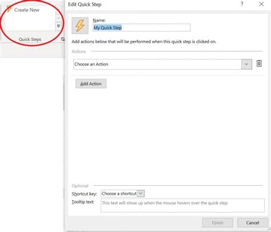Expand the Quick Steps gallery More arrow
Screen dimensions: 271x232
pos(58,26)
